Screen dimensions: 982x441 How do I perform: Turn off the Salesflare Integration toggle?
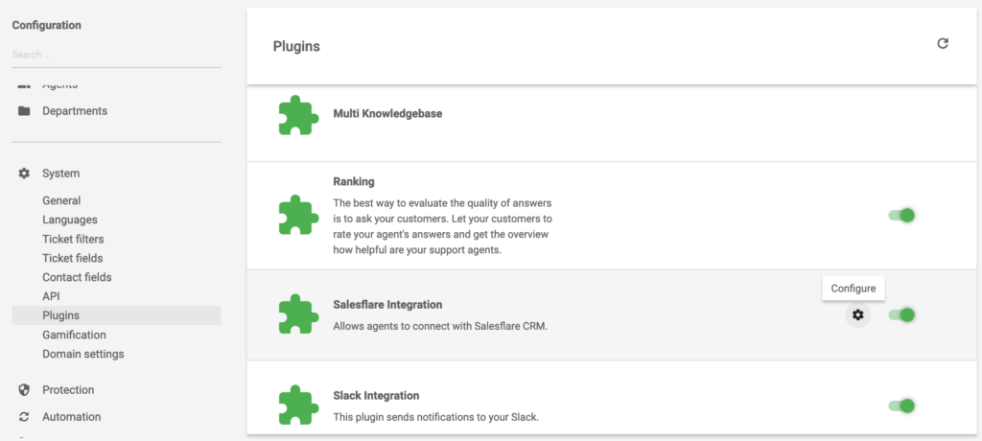[x=901, y=314]
